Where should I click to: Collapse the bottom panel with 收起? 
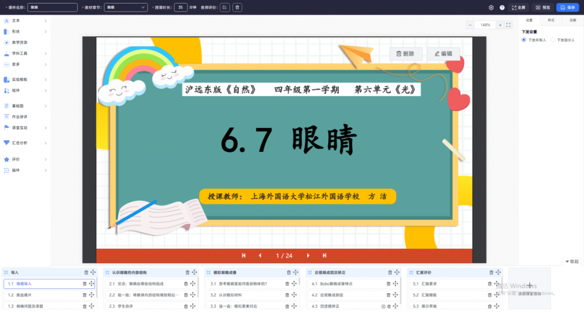pyautogui.click(x=571, y=262)
